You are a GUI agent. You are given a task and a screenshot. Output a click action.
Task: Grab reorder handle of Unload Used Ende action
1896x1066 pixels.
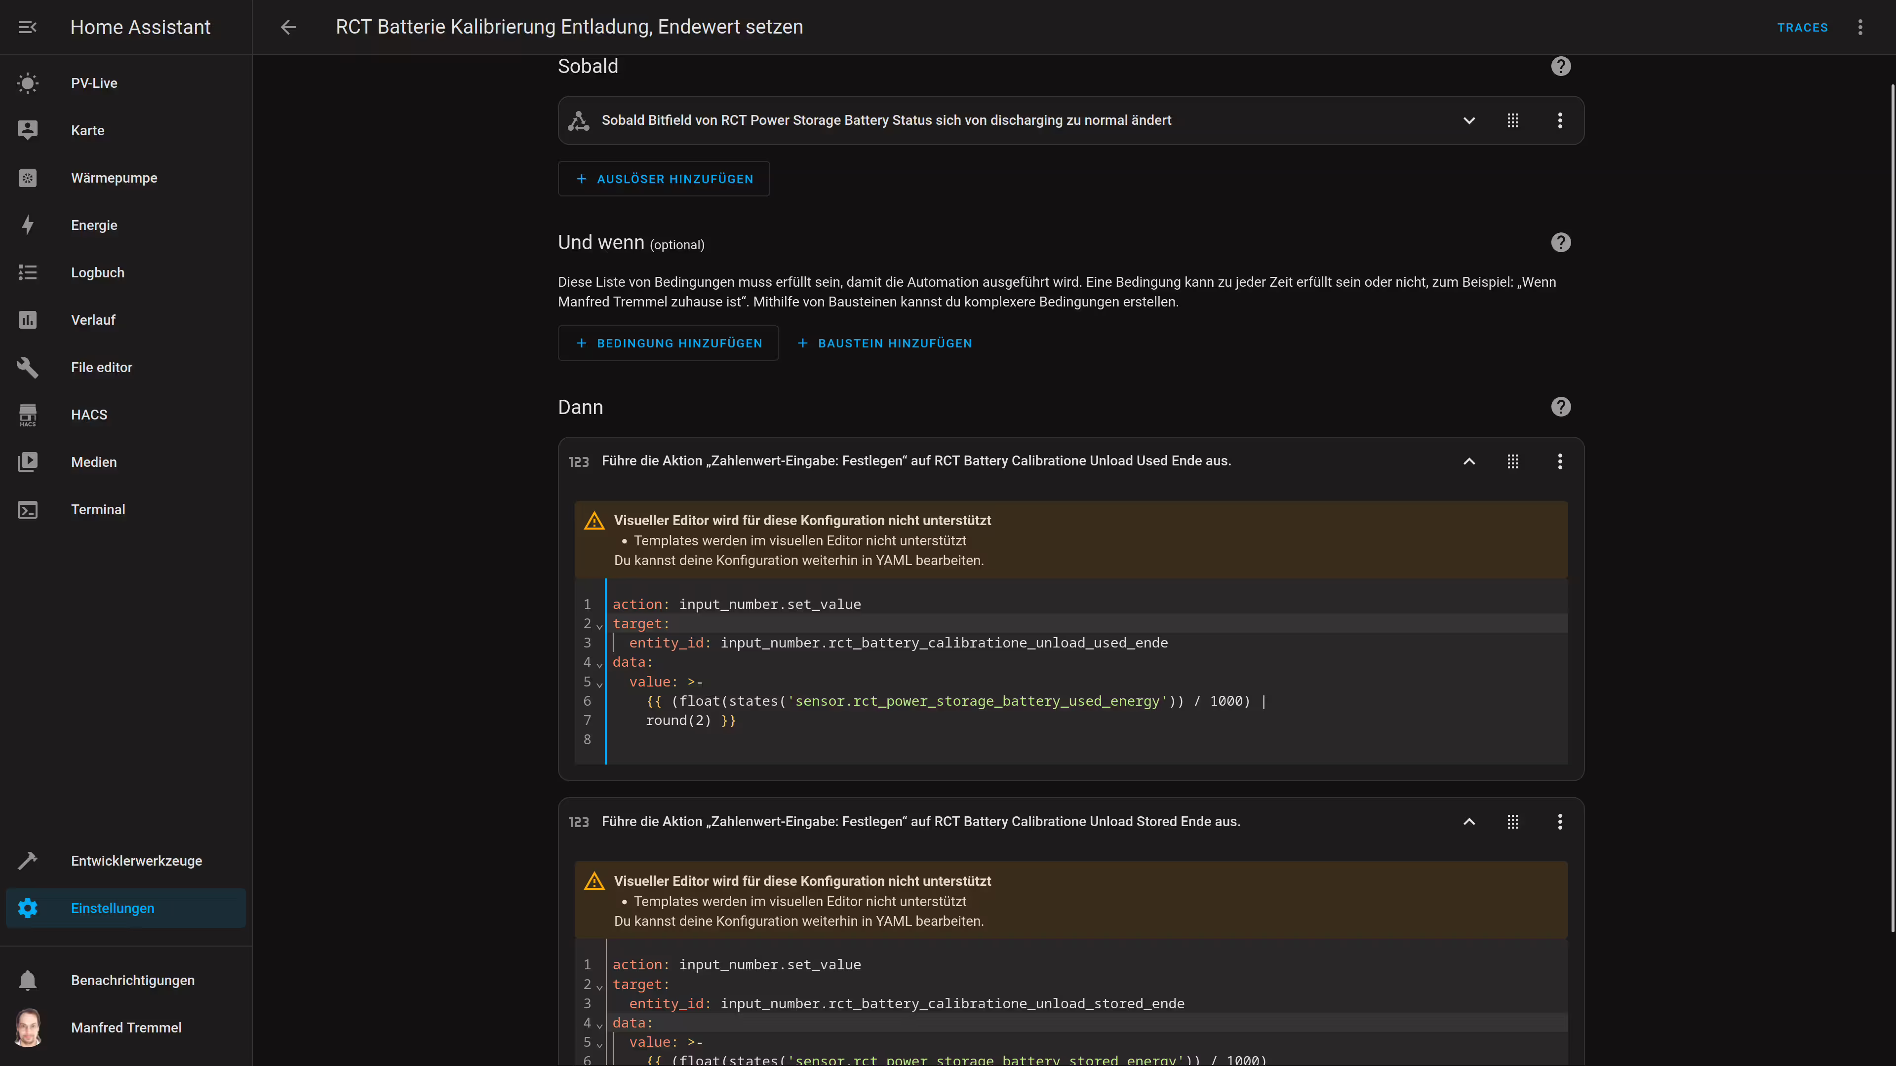click(1512, 461)
